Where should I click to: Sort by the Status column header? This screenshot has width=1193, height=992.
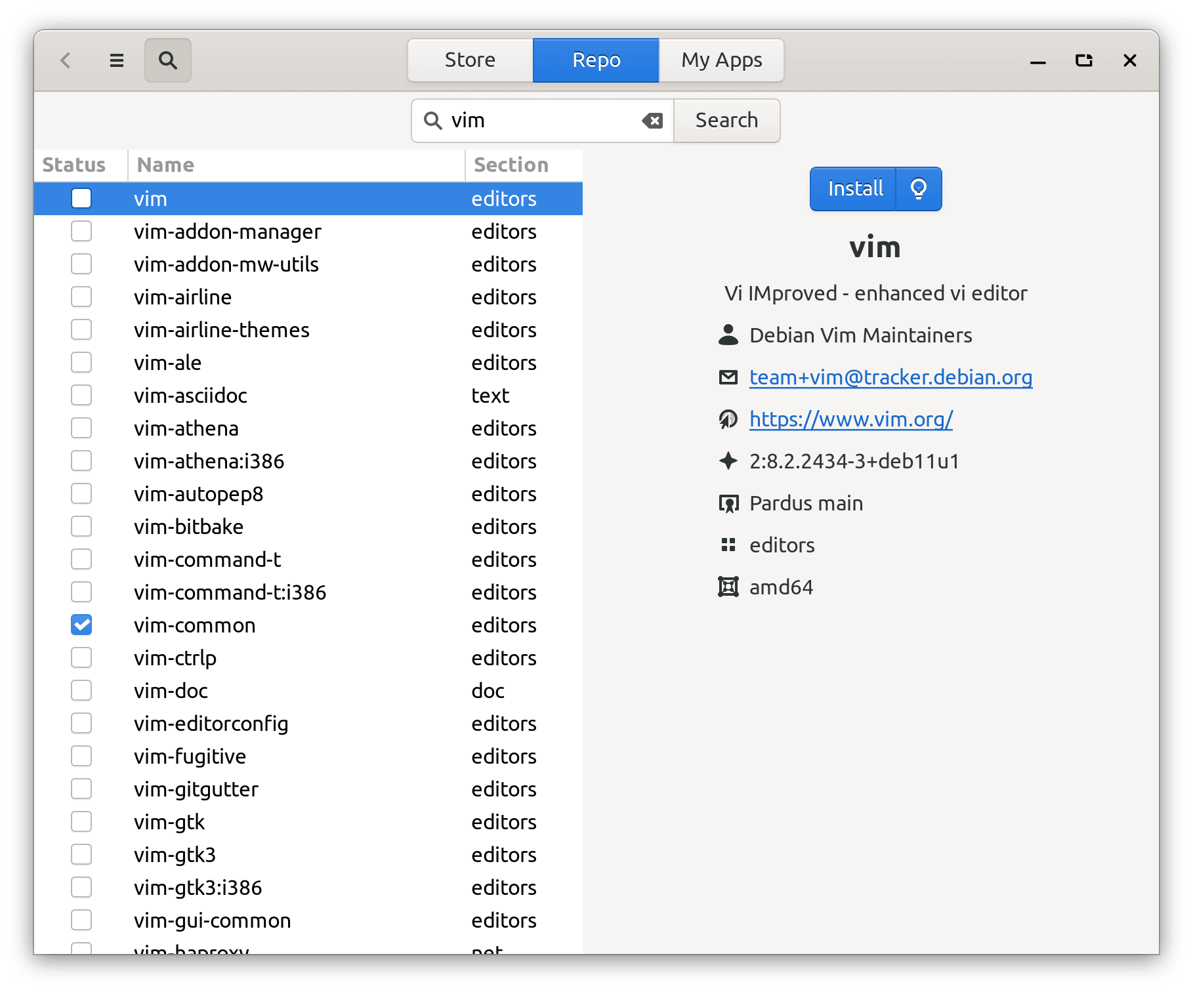(81, 165)
